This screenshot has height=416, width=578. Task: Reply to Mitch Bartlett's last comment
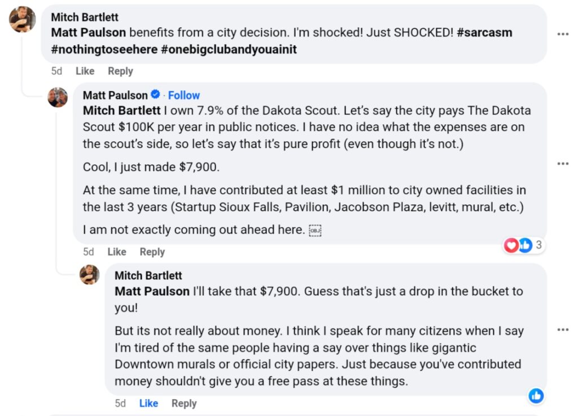coord(184,403)
